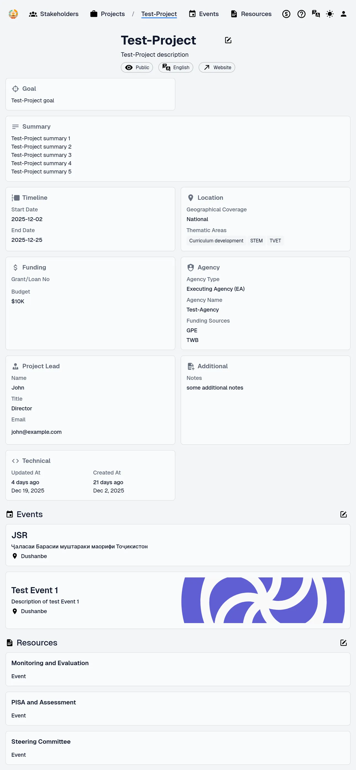The width and height of the screenshot is (356, 770).
Task: Click the Test Event 1 banner image
Action: click(263, 600)
